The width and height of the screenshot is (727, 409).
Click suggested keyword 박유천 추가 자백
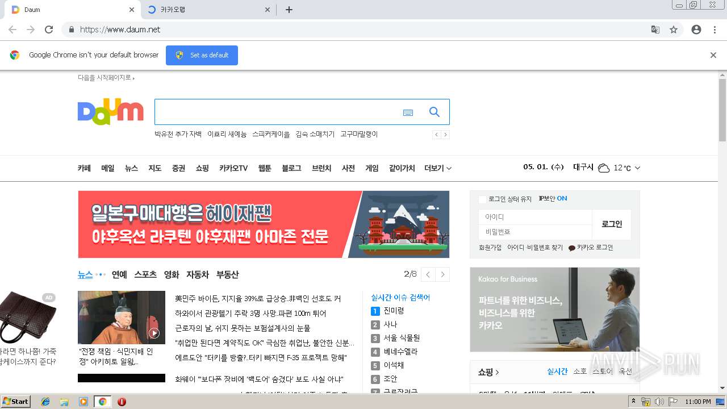pos(178,135)
